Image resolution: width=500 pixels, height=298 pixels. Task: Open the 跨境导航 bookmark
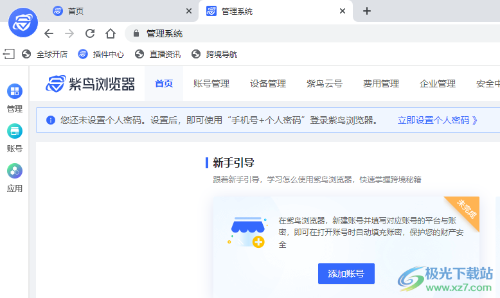point(214,54)
